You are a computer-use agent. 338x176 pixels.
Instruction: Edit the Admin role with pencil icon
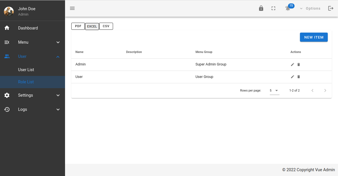(293, 65)
